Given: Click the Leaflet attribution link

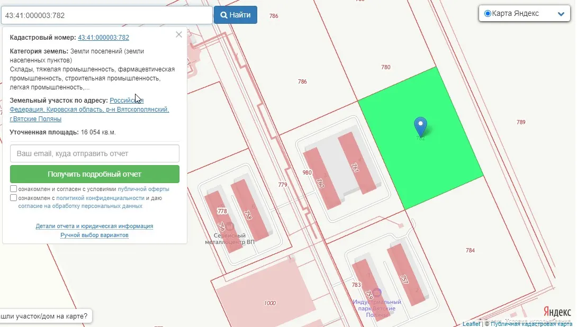Looking at the screenshot, I should (x=471, y=324).
